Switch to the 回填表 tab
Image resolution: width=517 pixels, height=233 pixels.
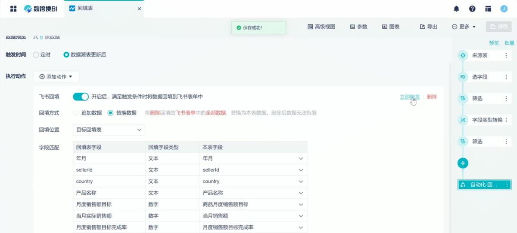pos(85,9)
